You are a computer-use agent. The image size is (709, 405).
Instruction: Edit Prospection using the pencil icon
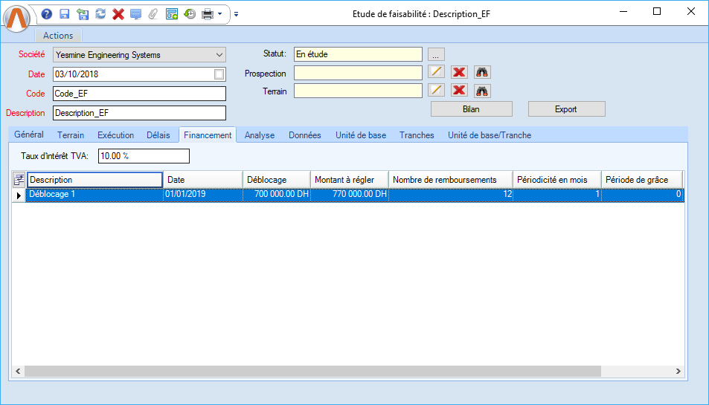tap(437, 72)
